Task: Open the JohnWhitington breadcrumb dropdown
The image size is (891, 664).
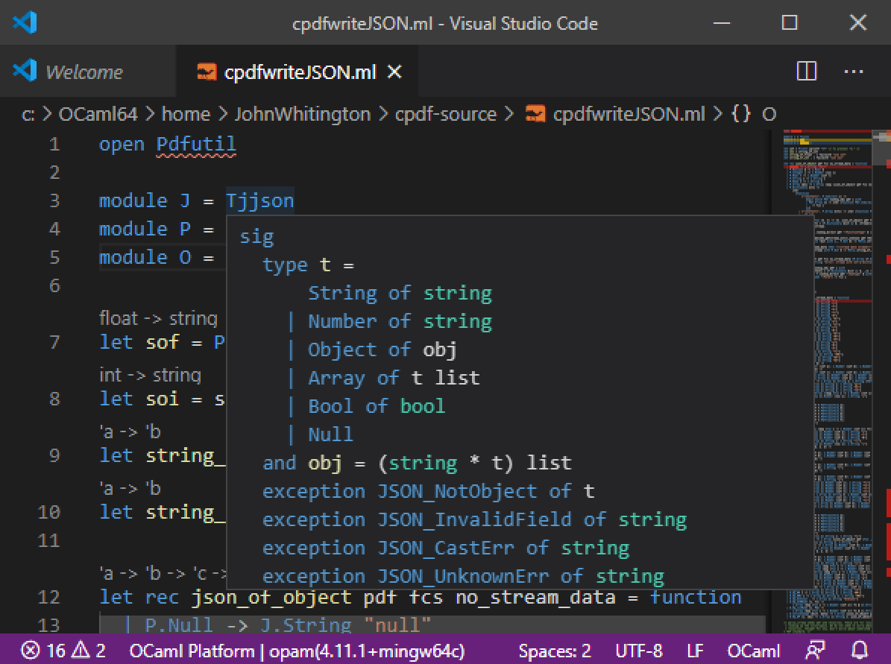Action: (x=301, y=113)
